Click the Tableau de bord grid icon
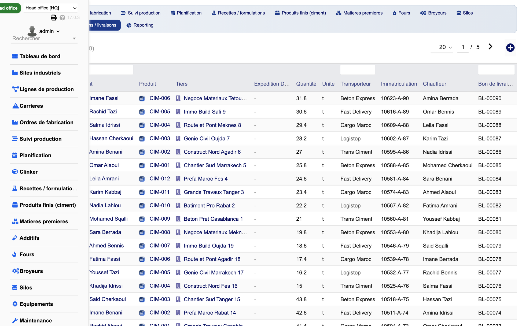Screen dimensions: 522x326 (x=15, y=56)
